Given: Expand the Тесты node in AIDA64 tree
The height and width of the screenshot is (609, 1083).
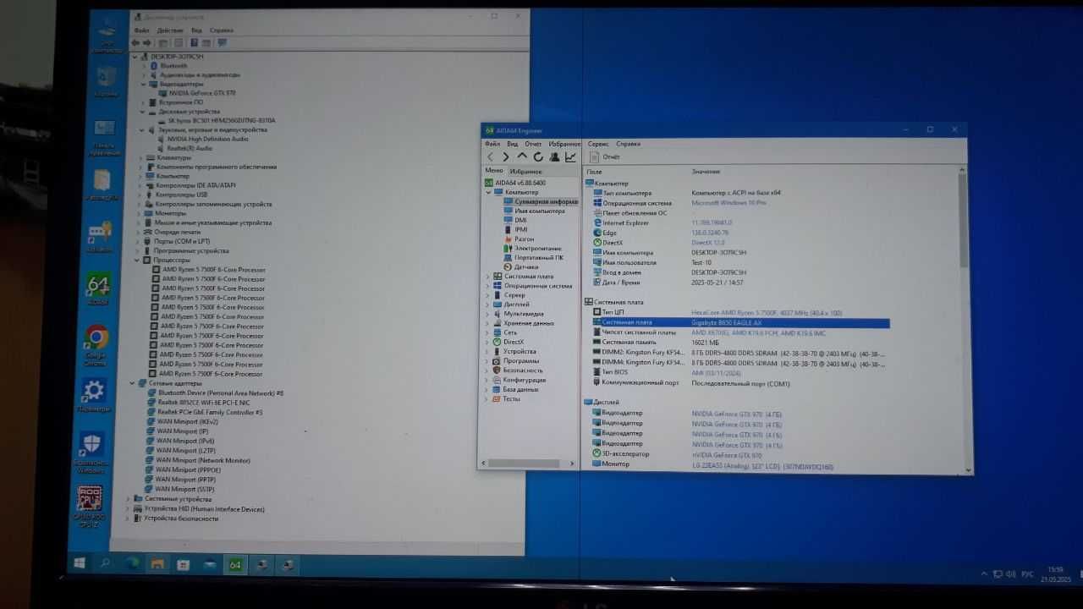Looking at the screenshot, I should [x=488, y=398].
